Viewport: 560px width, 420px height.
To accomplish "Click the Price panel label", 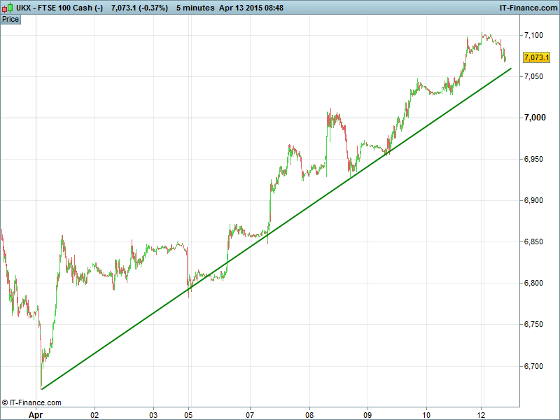I will click(x=10, y=19).
